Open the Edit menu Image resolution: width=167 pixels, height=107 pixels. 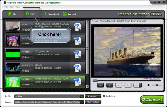[12, 7]
